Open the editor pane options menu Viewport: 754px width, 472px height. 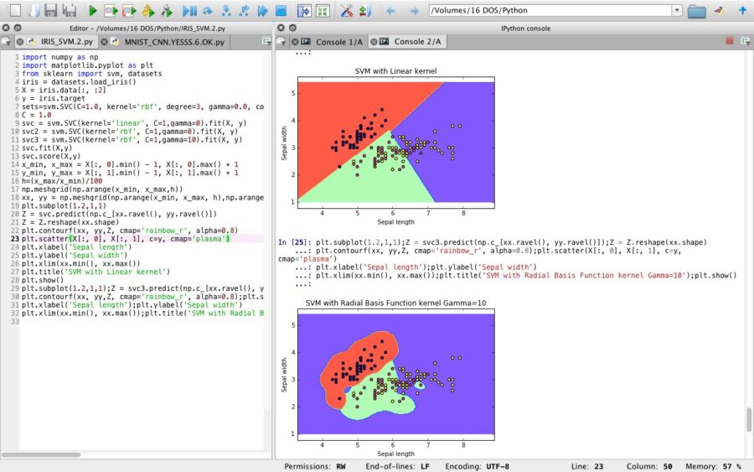pyautogui.click(x=266, y=41)
